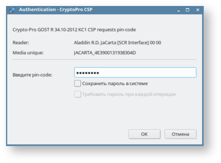Image resolution: width=221 pixels, height=163 pixels.
Task: Close the Authentication dialog with X
Action: [197, 10]
